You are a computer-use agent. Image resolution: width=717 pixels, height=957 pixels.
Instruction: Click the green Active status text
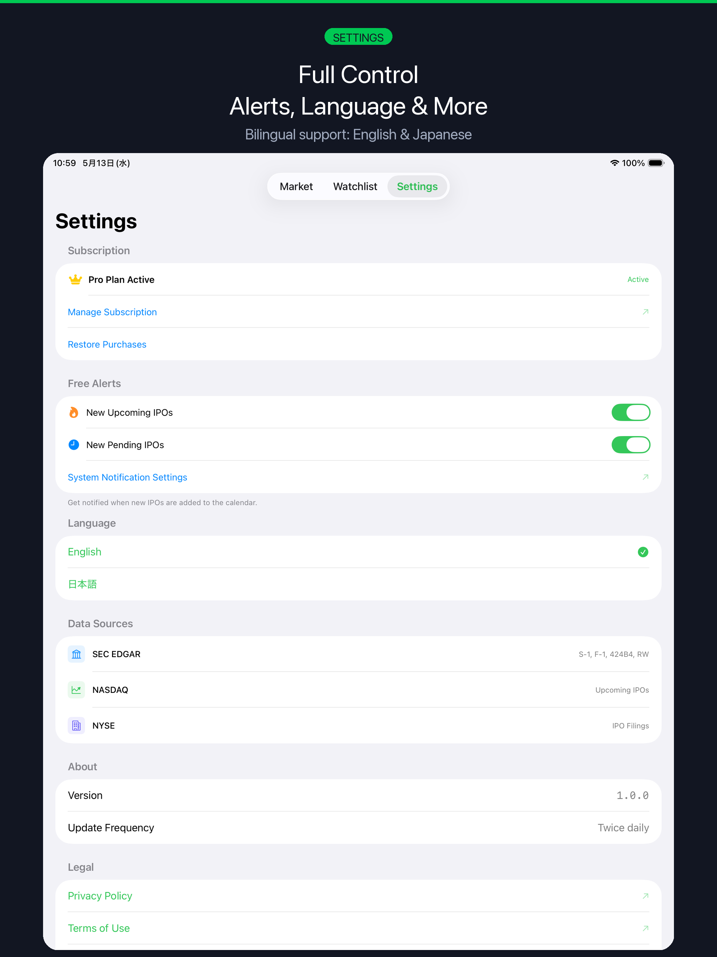pyautogui.click(x=638, y=280)
